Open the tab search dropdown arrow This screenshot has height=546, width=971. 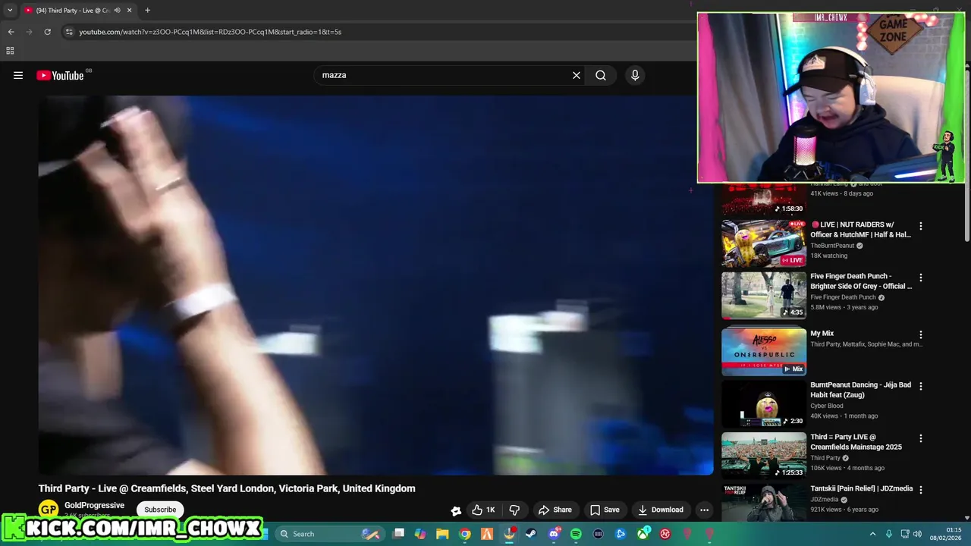coord(10,11)
